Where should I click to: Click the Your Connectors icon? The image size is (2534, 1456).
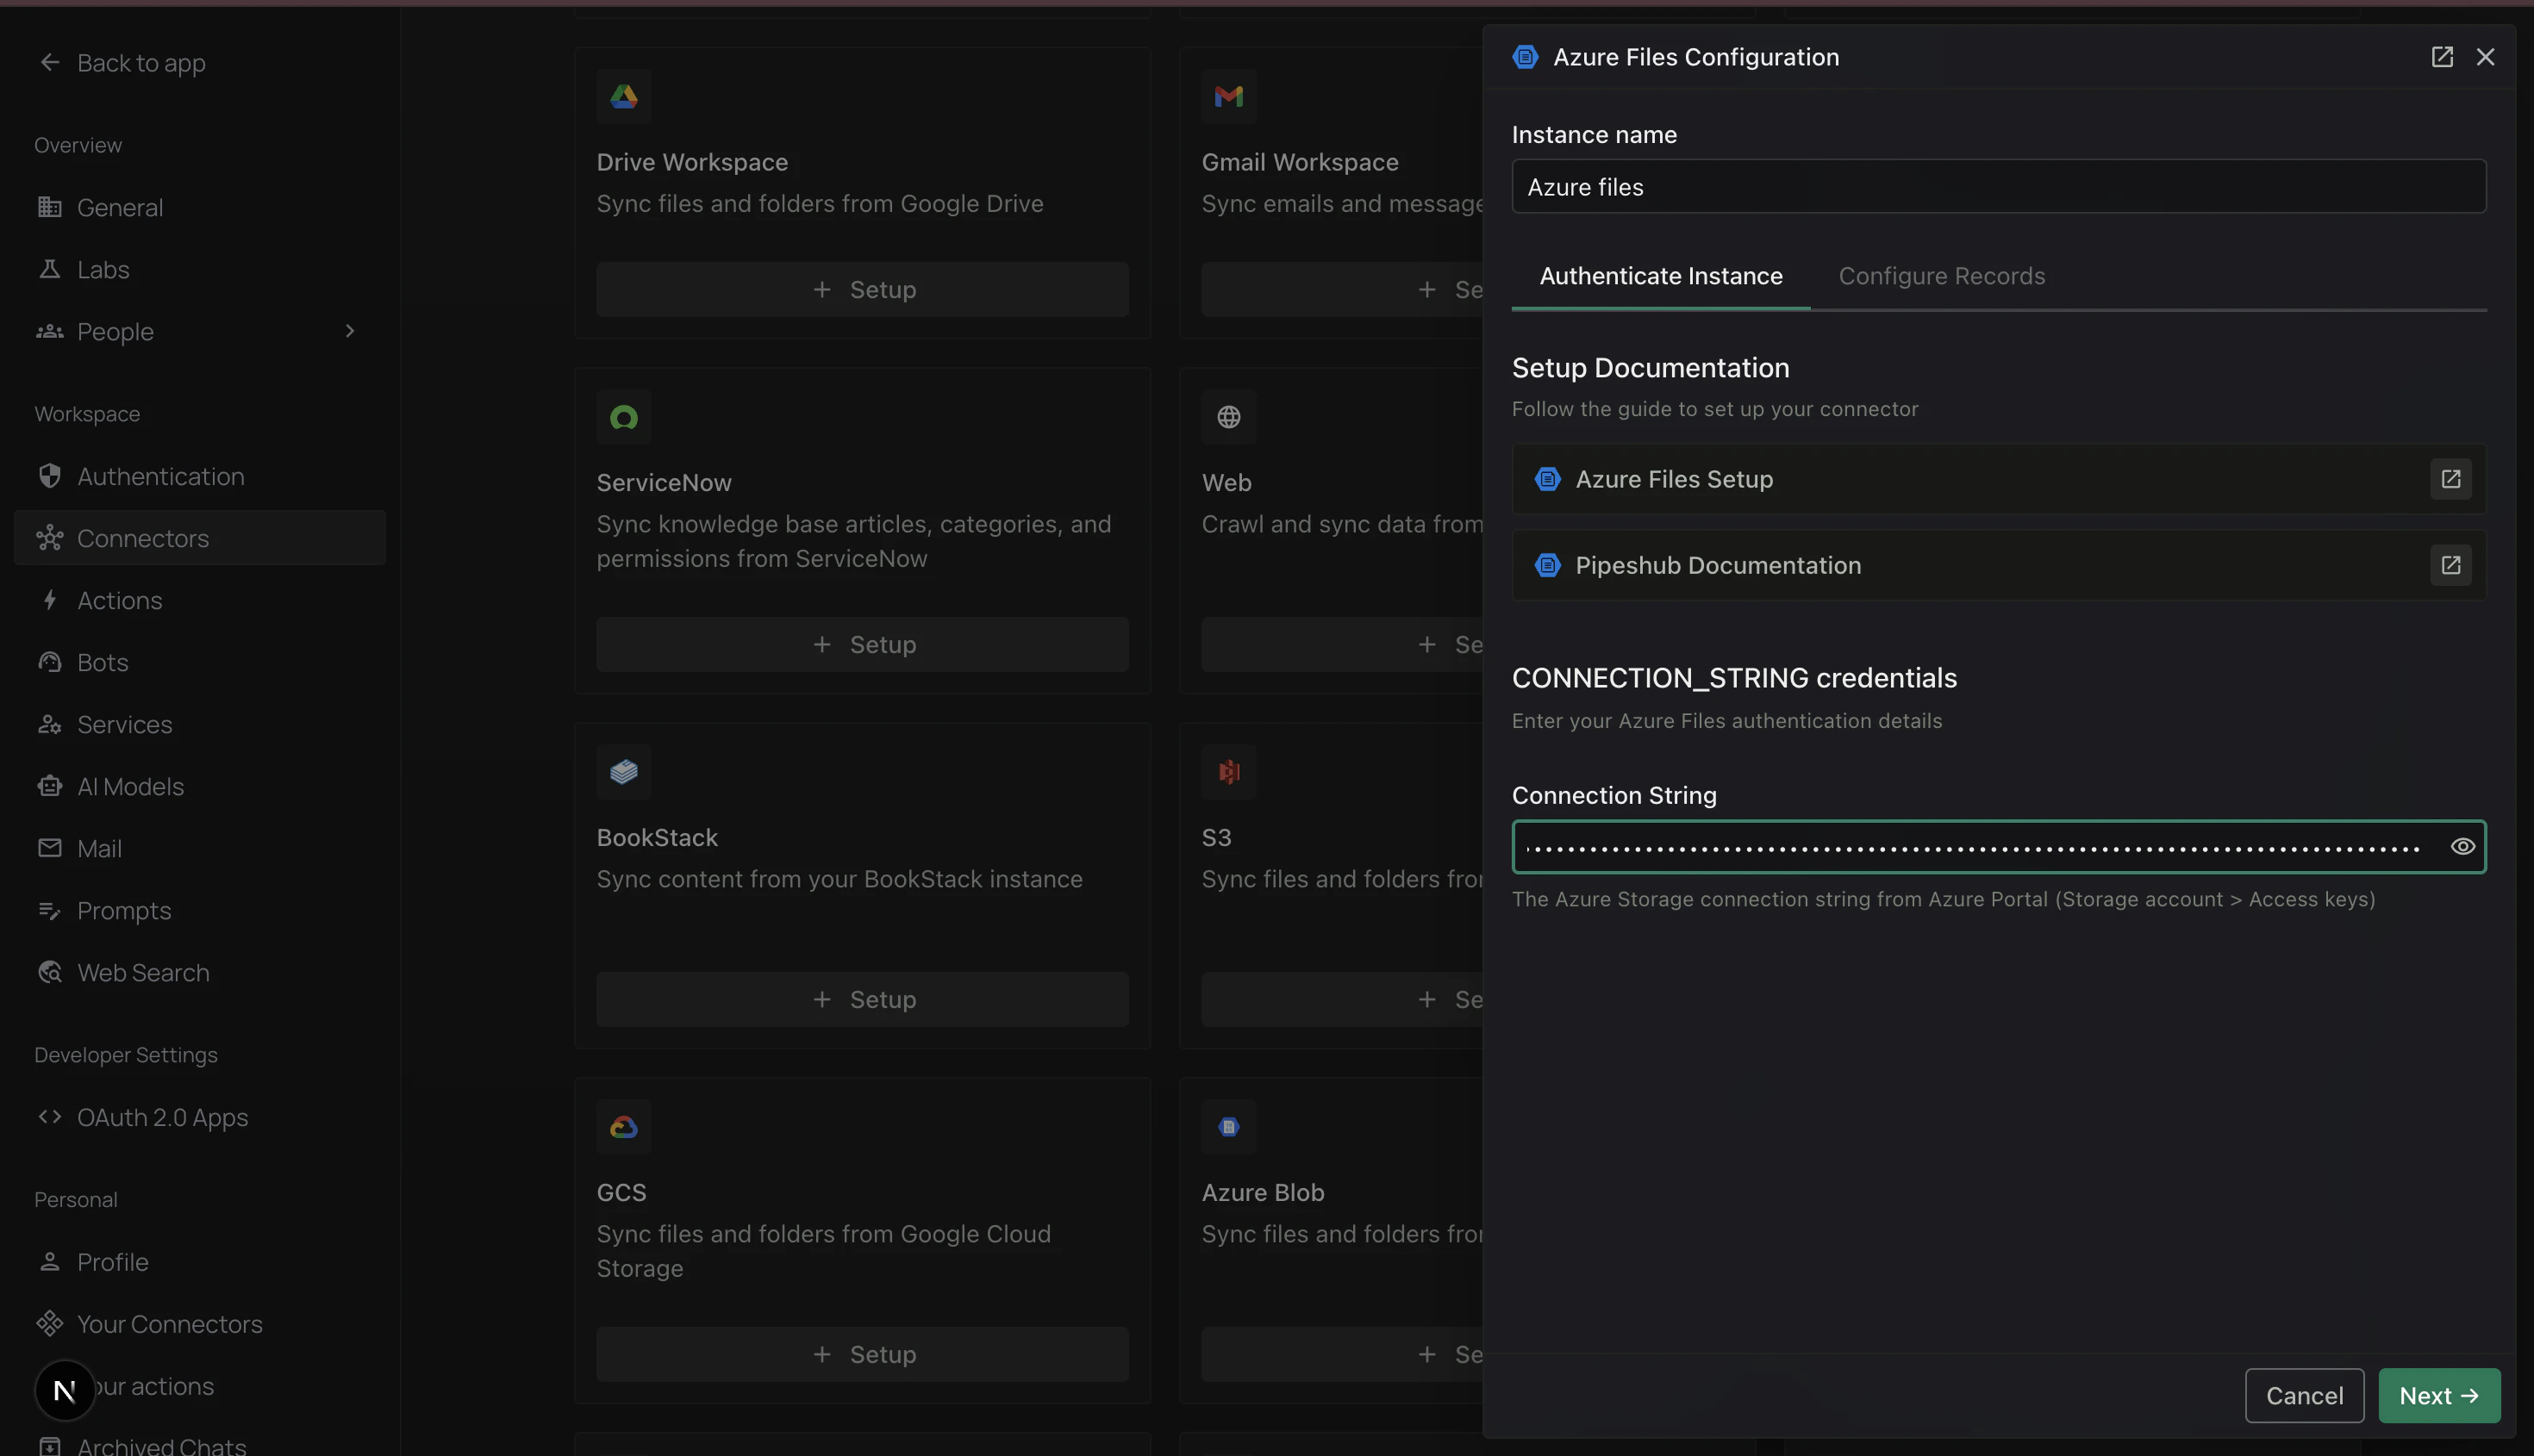[50, 1324]
